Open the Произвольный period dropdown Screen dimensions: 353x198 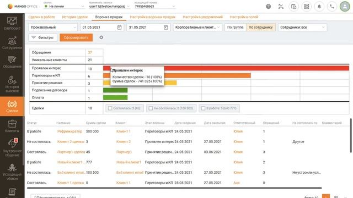tap(53, 28)
